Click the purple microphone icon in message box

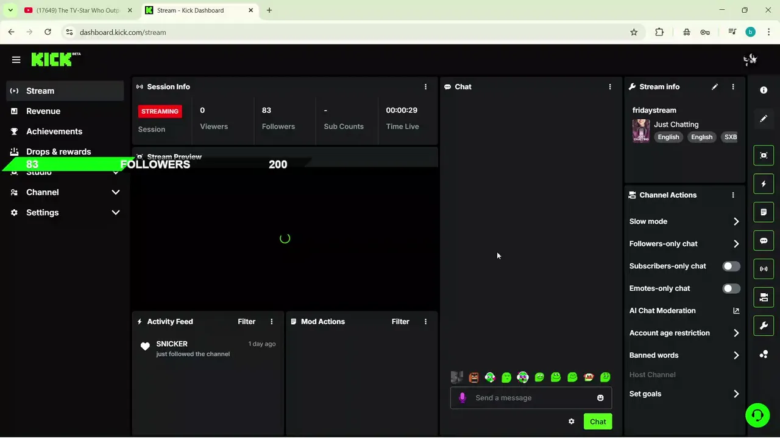click(462, 398)
